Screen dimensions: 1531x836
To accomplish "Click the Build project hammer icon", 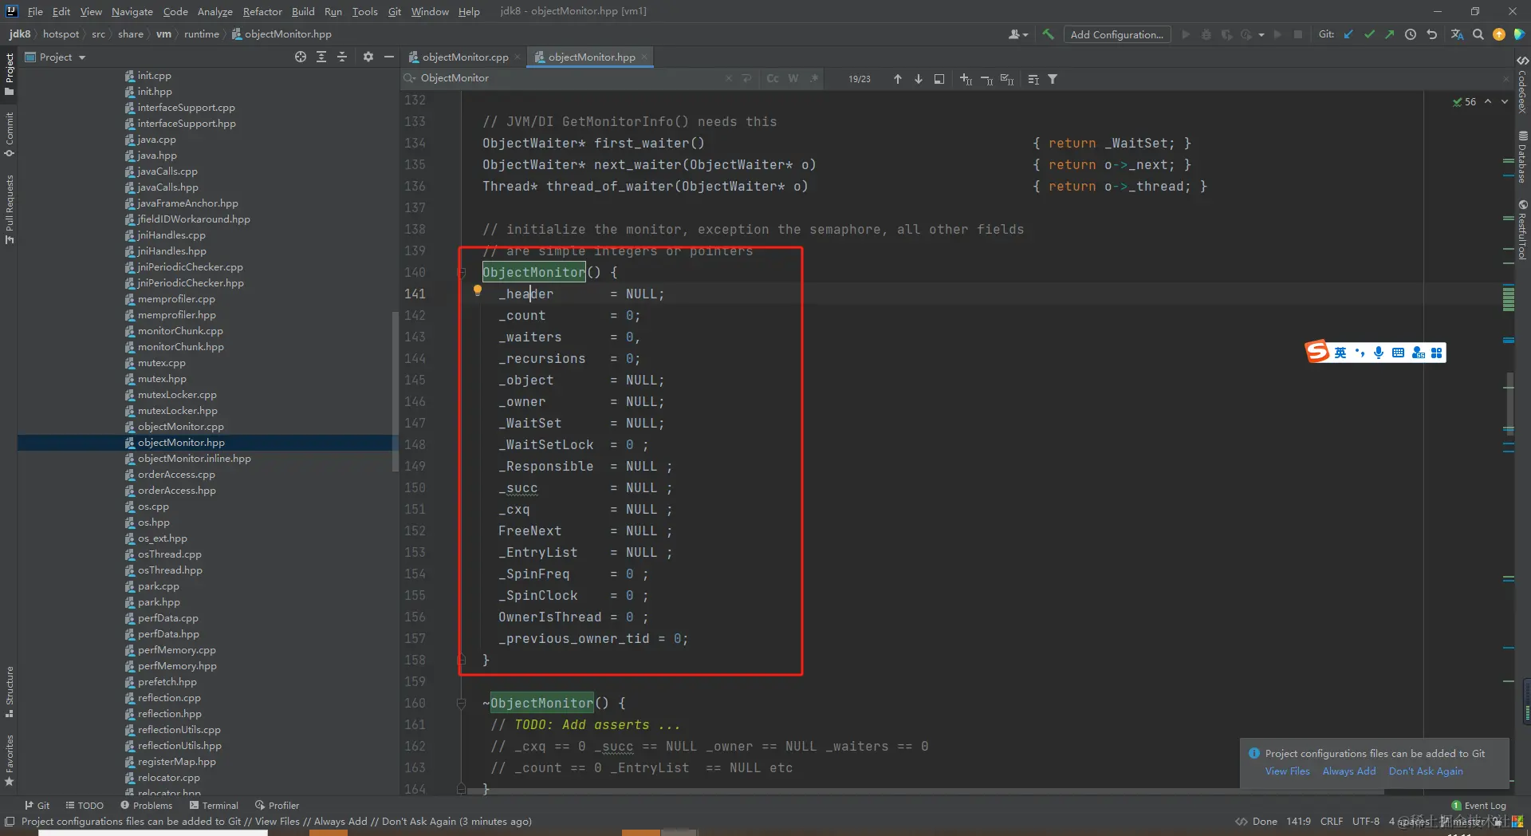I will (1048, 34).
